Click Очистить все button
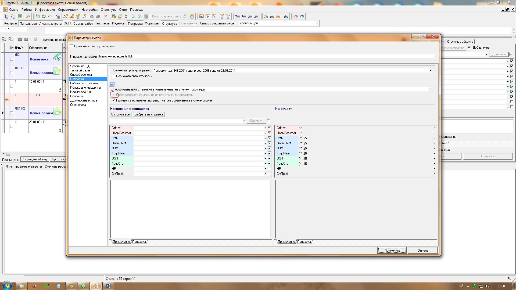The image size is (516, 290). point(120,114)
